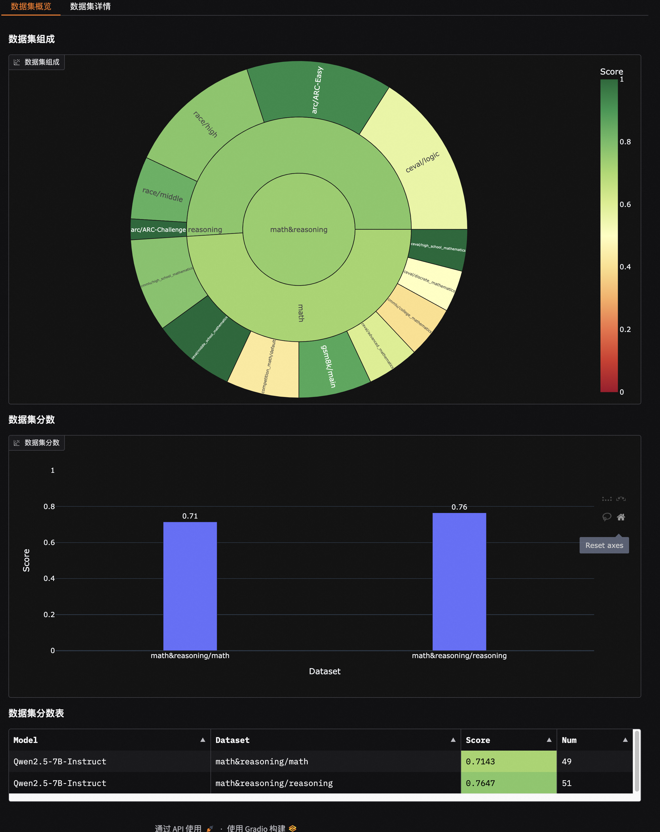Open the 通过 API 使用 link
The width and height of the screenshot is (660, 832).
click(x=178, y=829)
